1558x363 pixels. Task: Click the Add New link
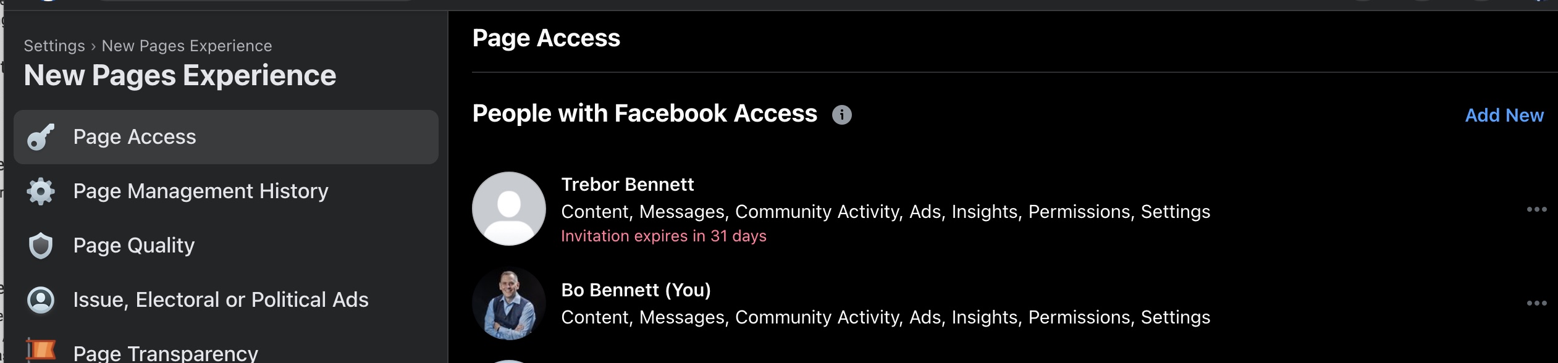(1504, 115)
